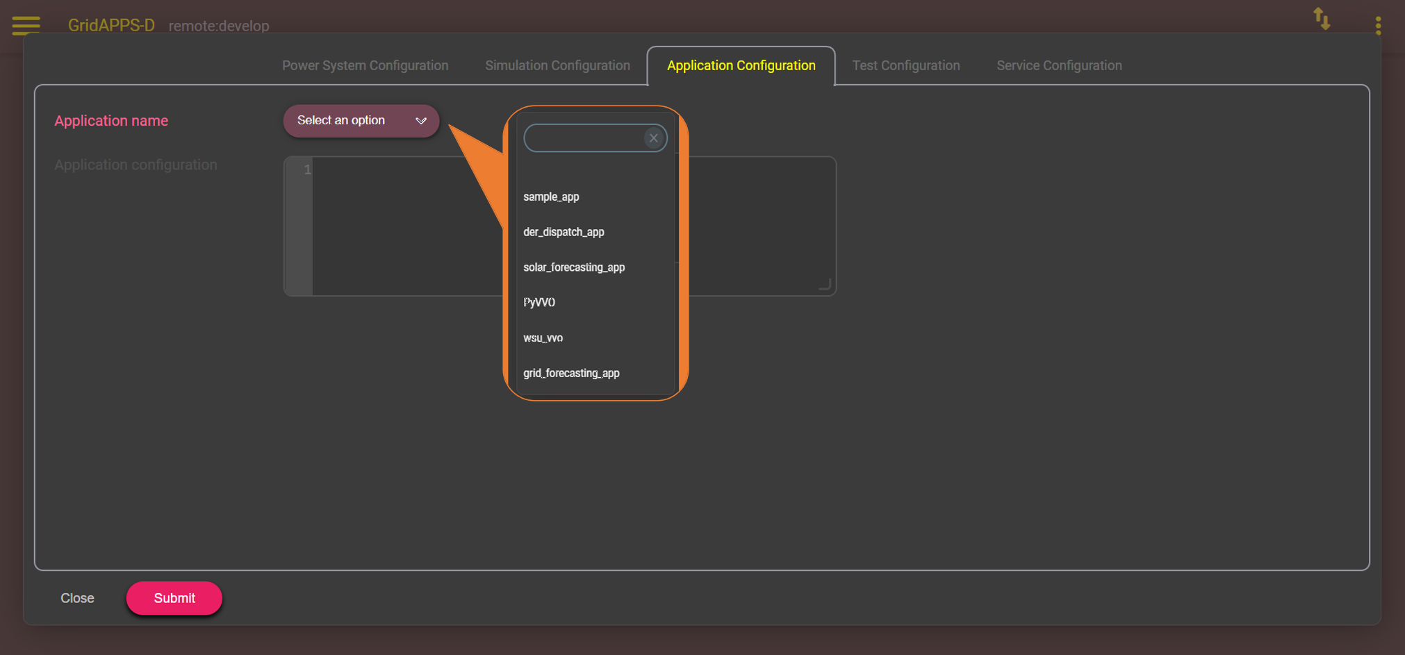Click the Close button

coord(77,598)
